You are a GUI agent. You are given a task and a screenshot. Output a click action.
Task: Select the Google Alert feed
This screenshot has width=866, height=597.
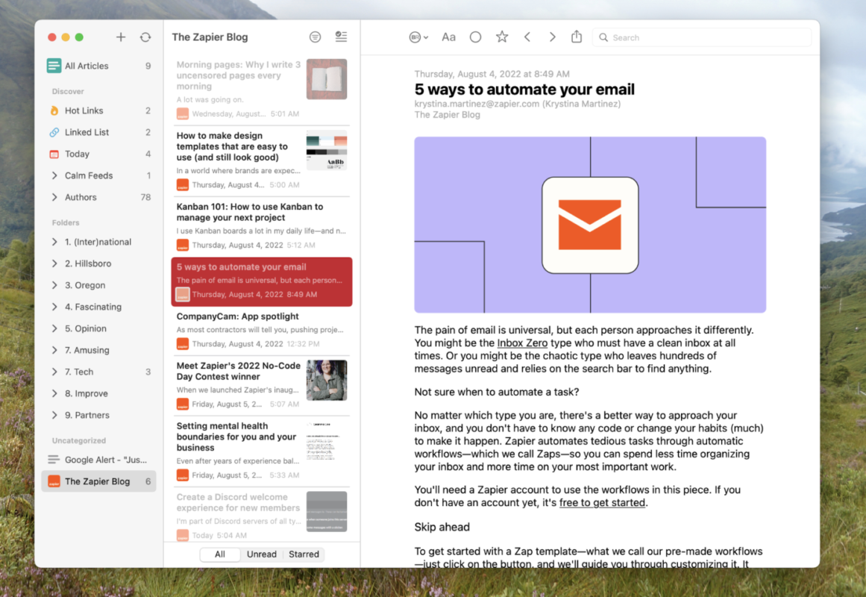coord(99,460)
